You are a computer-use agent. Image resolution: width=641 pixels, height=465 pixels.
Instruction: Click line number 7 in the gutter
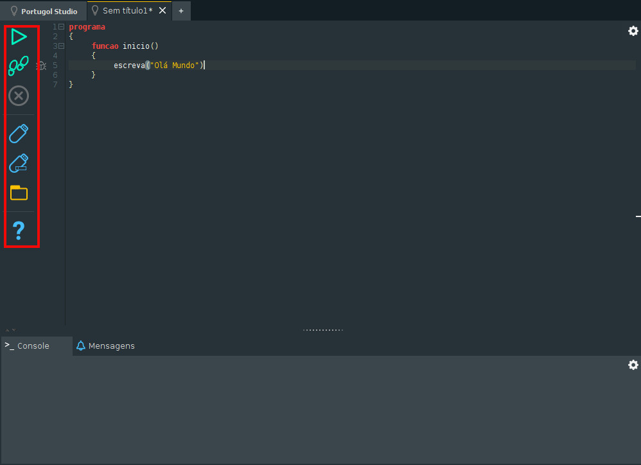pos(55,85)
